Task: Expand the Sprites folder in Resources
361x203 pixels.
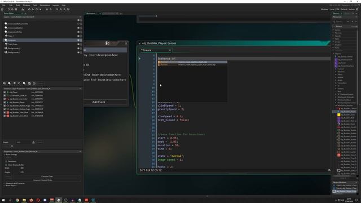Action: [x=333, y=30]
